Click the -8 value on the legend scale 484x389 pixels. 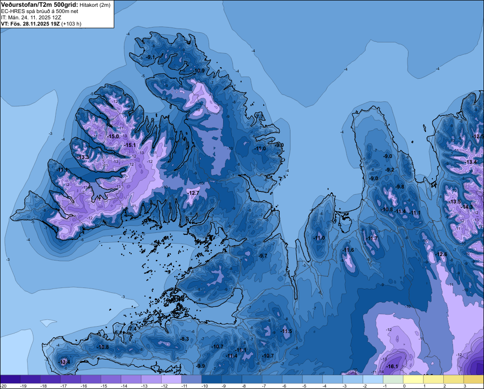244,386
